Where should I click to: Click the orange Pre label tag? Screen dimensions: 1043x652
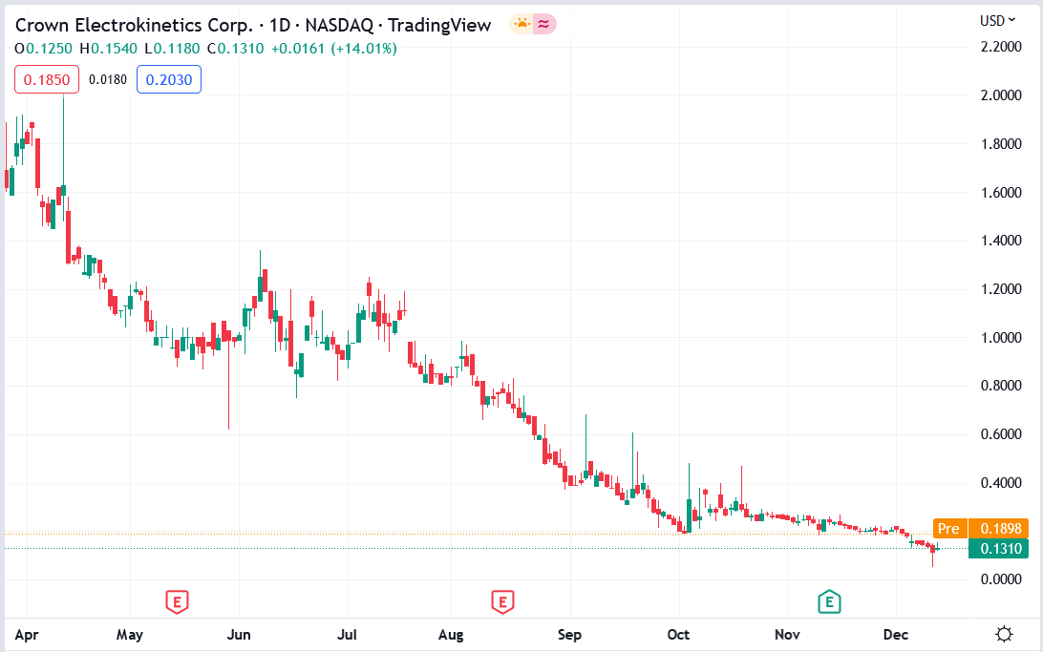949,529
